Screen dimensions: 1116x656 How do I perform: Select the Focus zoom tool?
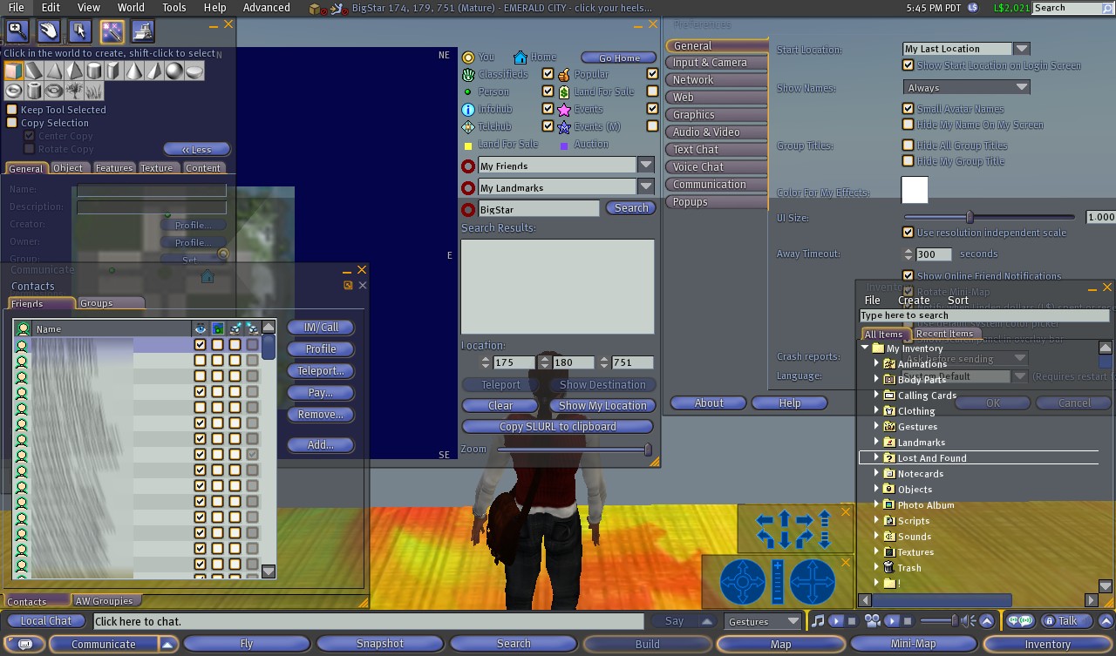[x=17, y=32]
